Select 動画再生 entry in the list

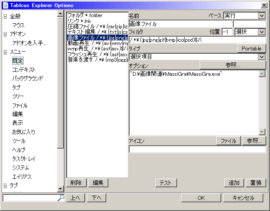click(97, 43)
